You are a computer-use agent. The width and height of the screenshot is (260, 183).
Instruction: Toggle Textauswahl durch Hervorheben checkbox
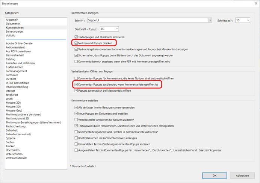coord(76,126)
